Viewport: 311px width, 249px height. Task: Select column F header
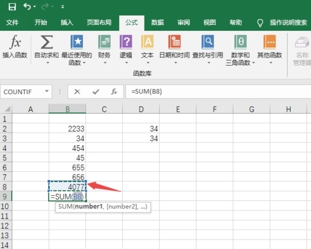click(x=215, y=109)
